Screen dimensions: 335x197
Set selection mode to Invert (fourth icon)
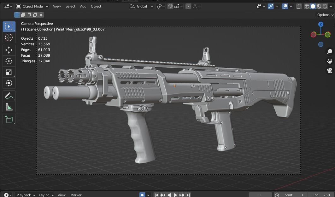tap(35, 15)
